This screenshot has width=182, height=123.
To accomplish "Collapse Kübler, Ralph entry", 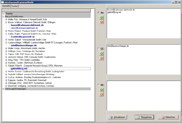I will (6, 34).
